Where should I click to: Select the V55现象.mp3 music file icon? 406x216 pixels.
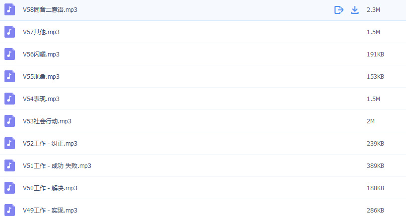pos(10,77)
